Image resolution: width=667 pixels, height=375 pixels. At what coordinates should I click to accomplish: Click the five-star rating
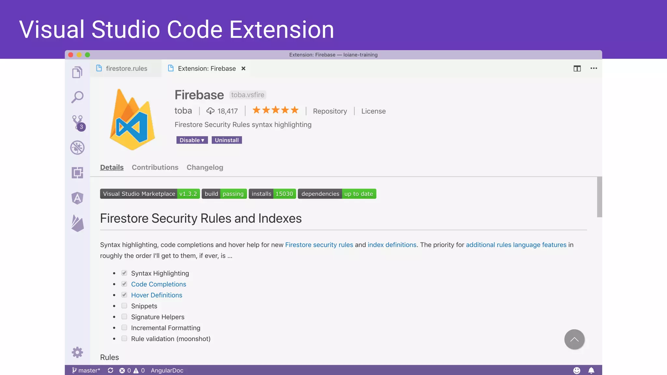pos(276,110)
